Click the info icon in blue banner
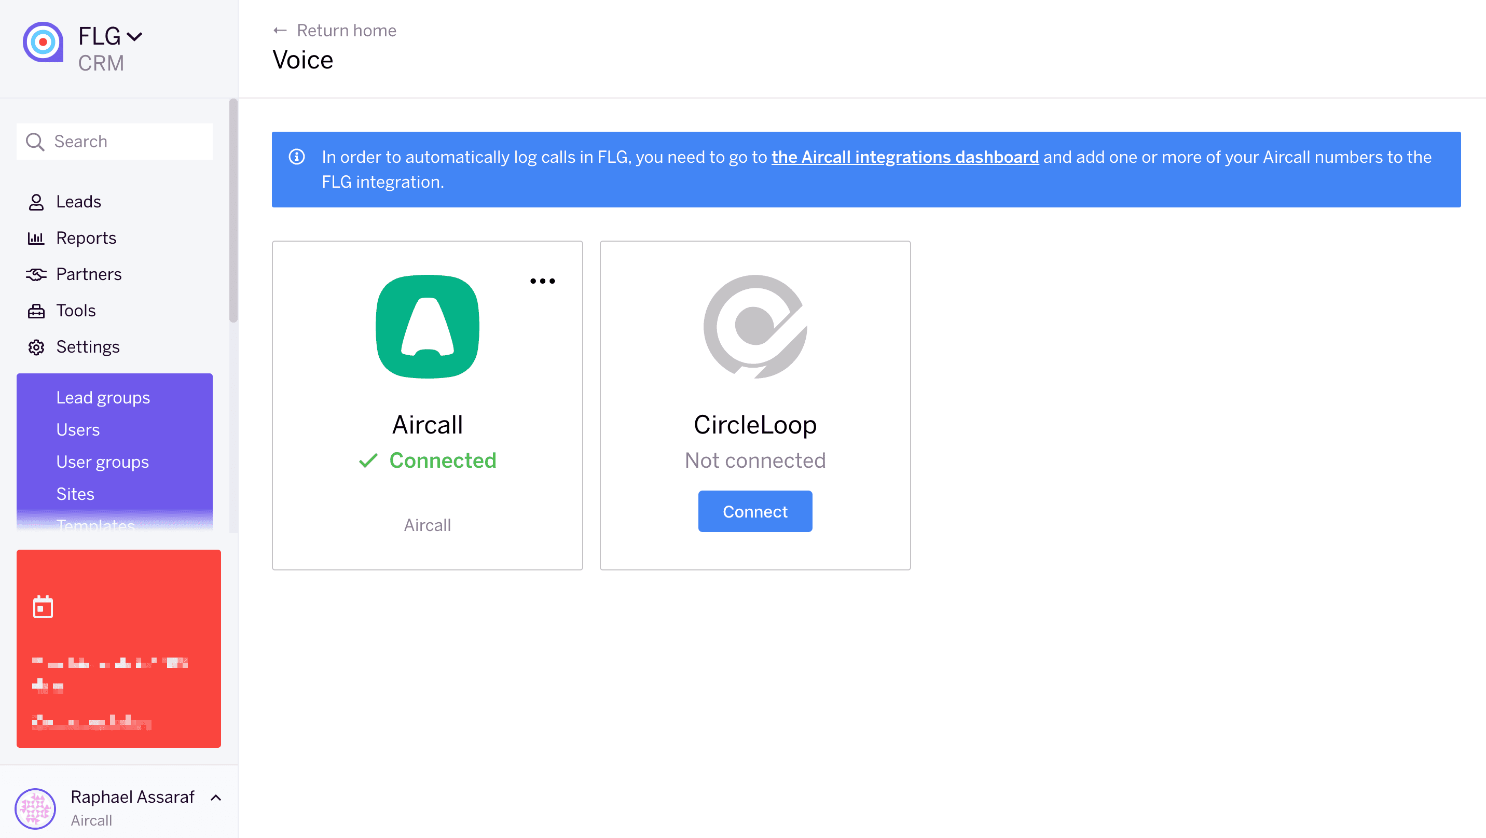 click(x=296, y=157)
